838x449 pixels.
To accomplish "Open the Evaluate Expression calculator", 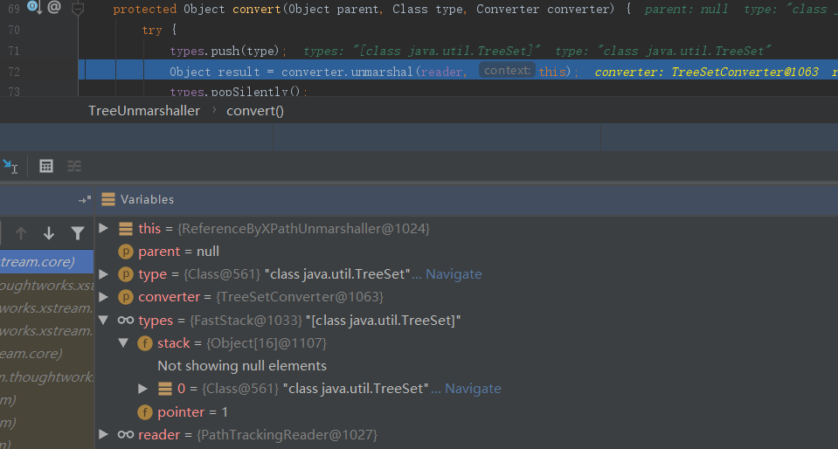I will (x=46, y=165).
